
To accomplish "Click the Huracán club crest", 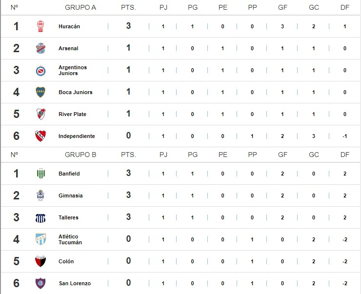I will (40, 26).
